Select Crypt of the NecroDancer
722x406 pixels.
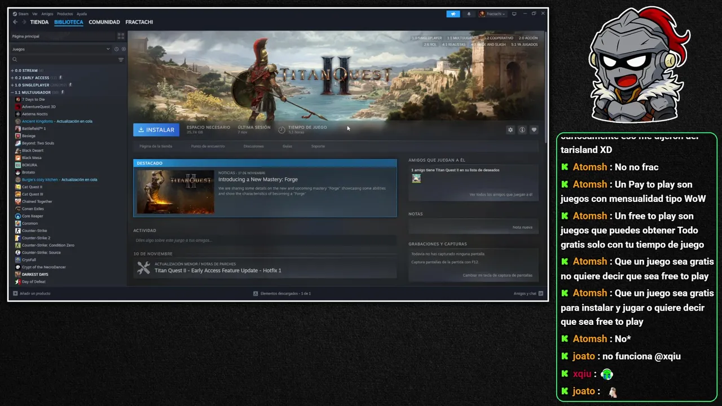pos(43,267)
